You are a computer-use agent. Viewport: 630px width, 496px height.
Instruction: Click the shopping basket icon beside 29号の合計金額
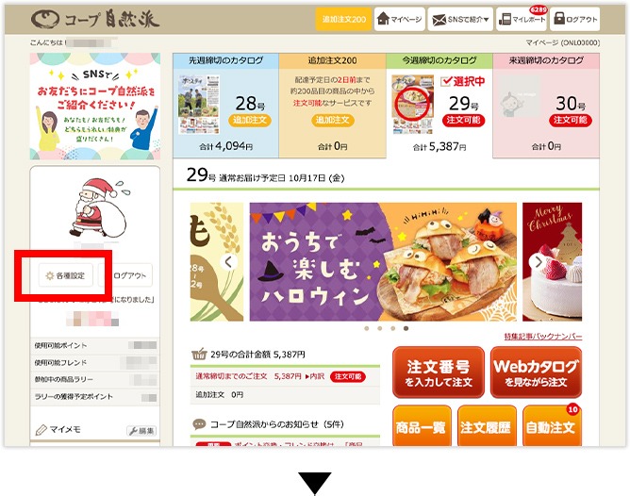(x=199, y=355)
